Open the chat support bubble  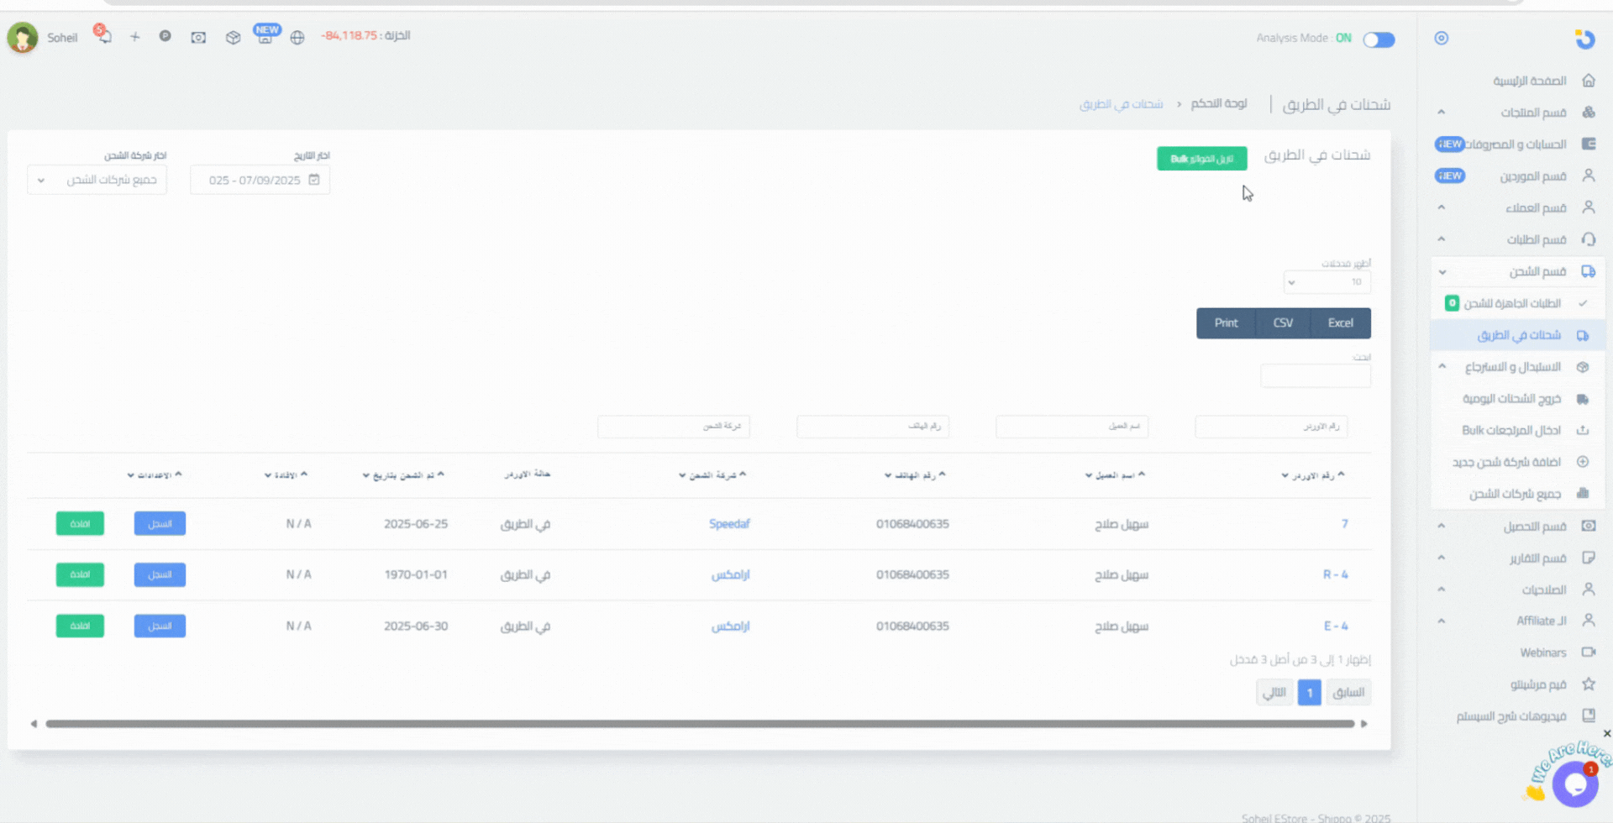coord(1574,784)
